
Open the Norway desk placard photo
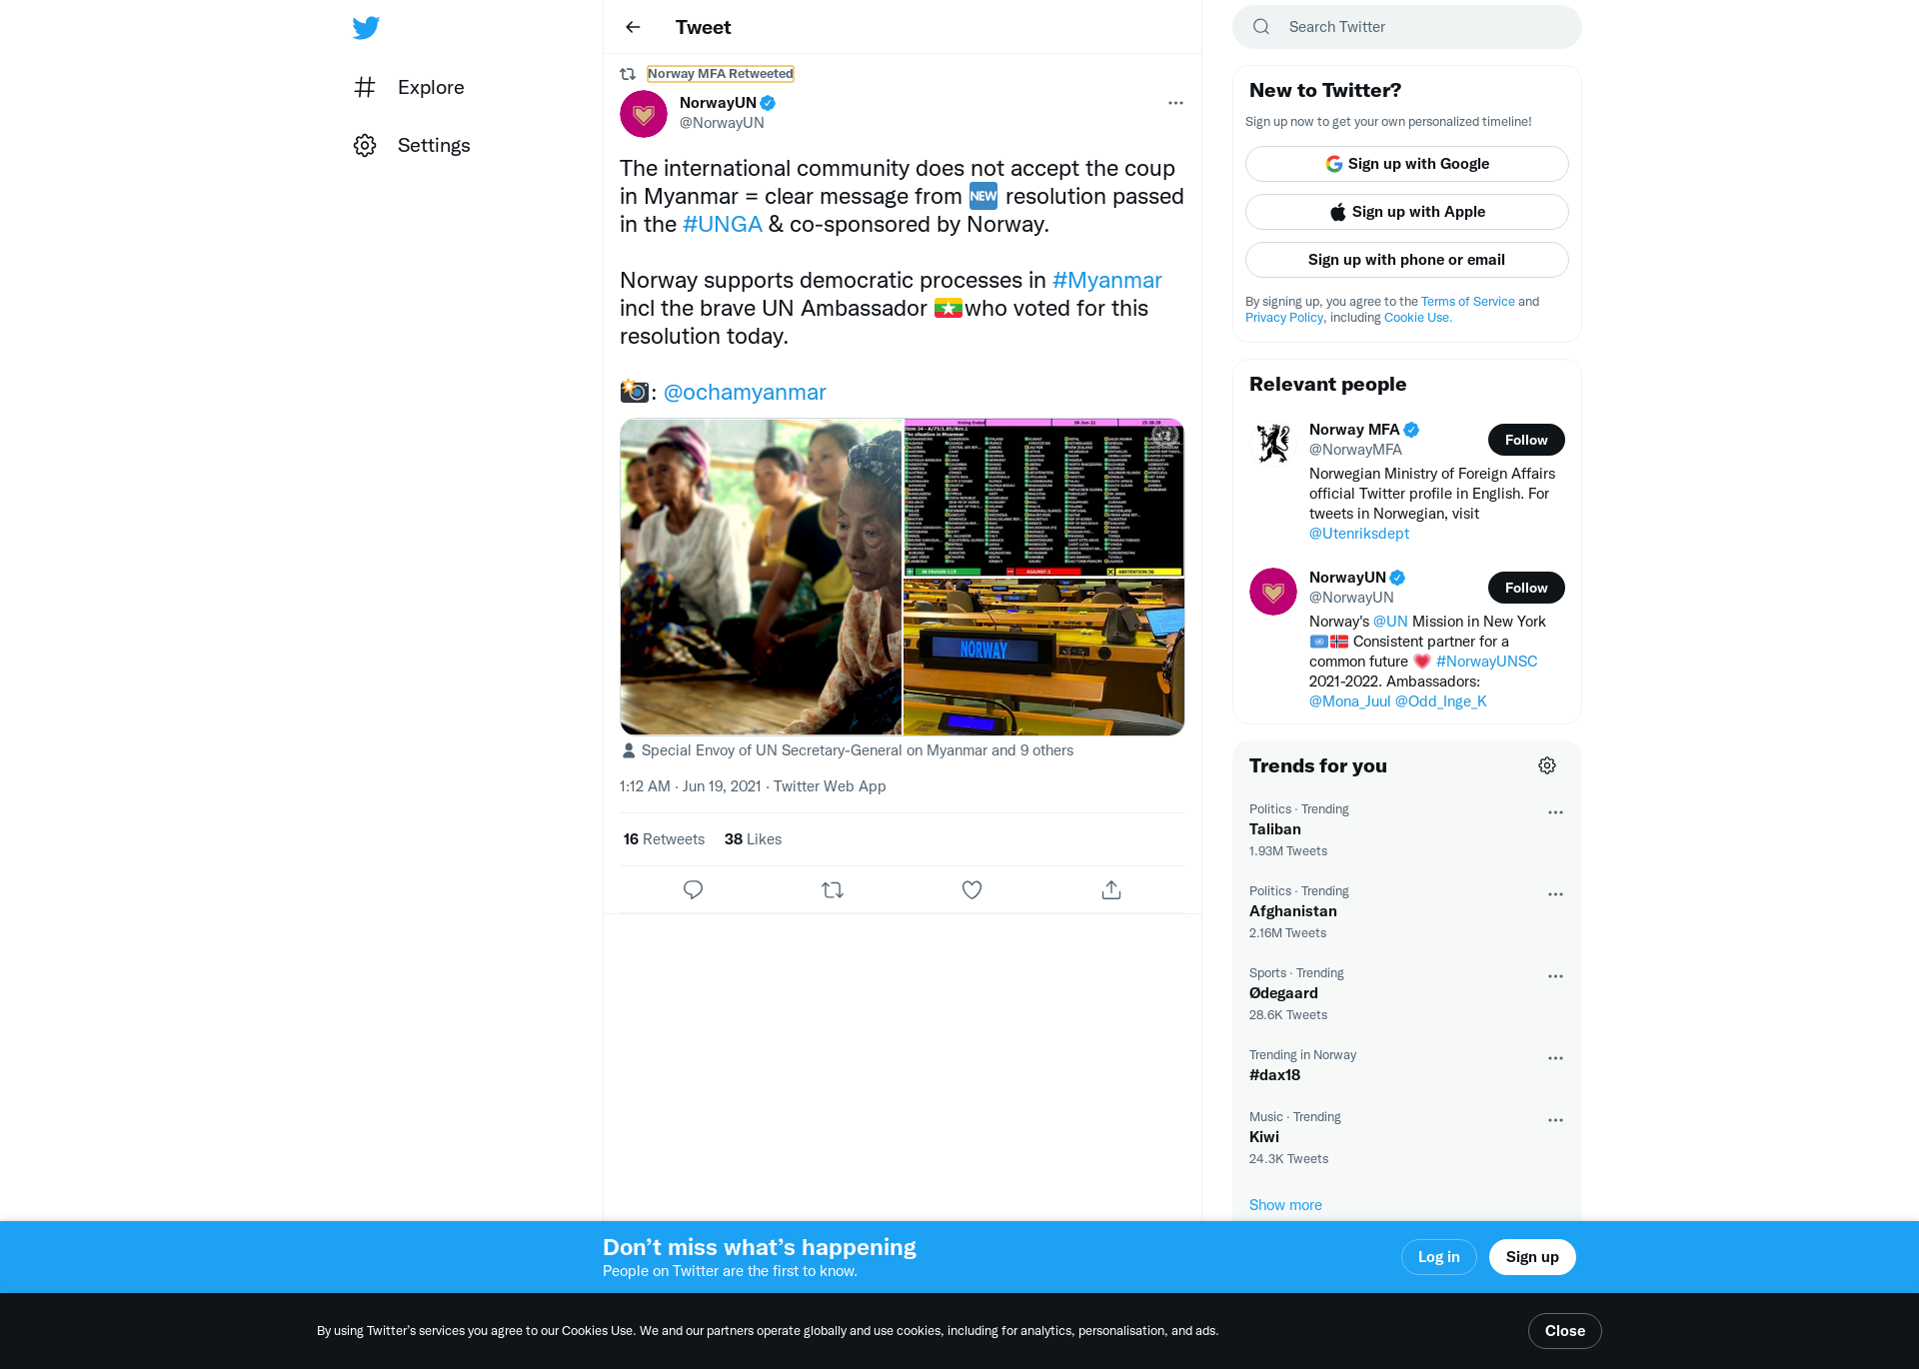1043,657
